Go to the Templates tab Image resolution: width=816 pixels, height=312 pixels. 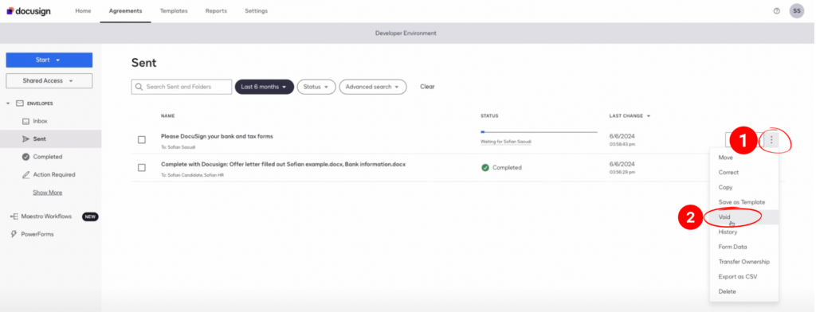tap(174, 11)
